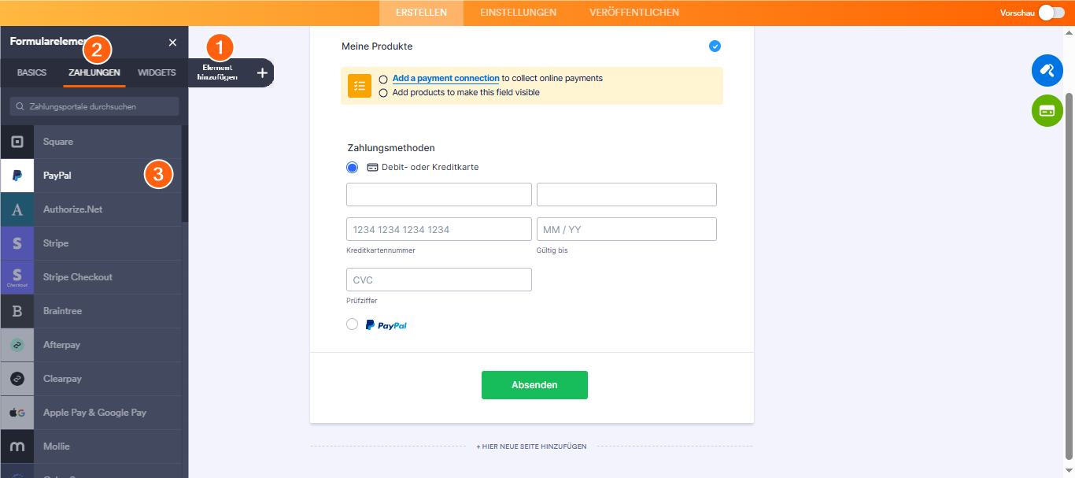Click the page vertical scrollbar
The image size is (1075, 478).
[1068, 276]
